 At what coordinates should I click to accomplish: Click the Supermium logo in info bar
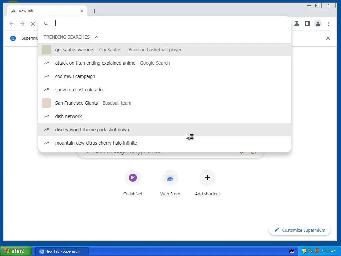(13, 38)
